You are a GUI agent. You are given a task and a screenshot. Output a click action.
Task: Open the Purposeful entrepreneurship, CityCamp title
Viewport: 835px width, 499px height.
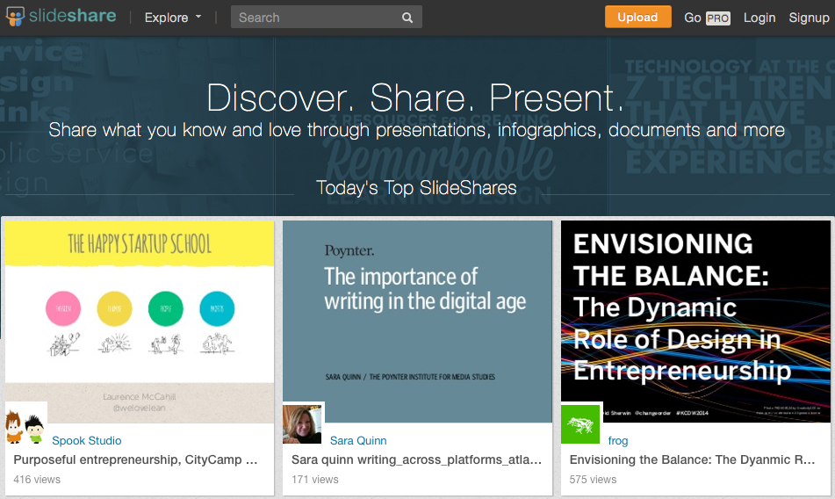click(135, 459)
